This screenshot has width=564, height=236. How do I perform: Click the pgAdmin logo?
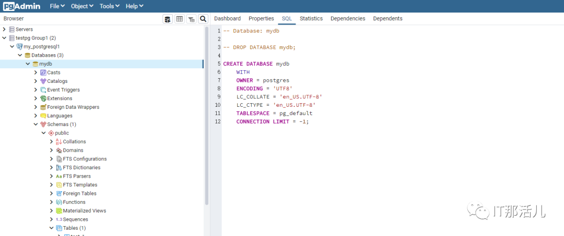22,6
